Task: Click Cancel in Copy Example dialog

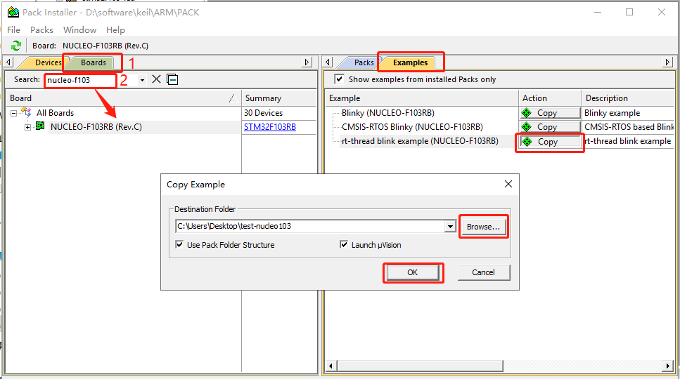Action: (484, 272)
